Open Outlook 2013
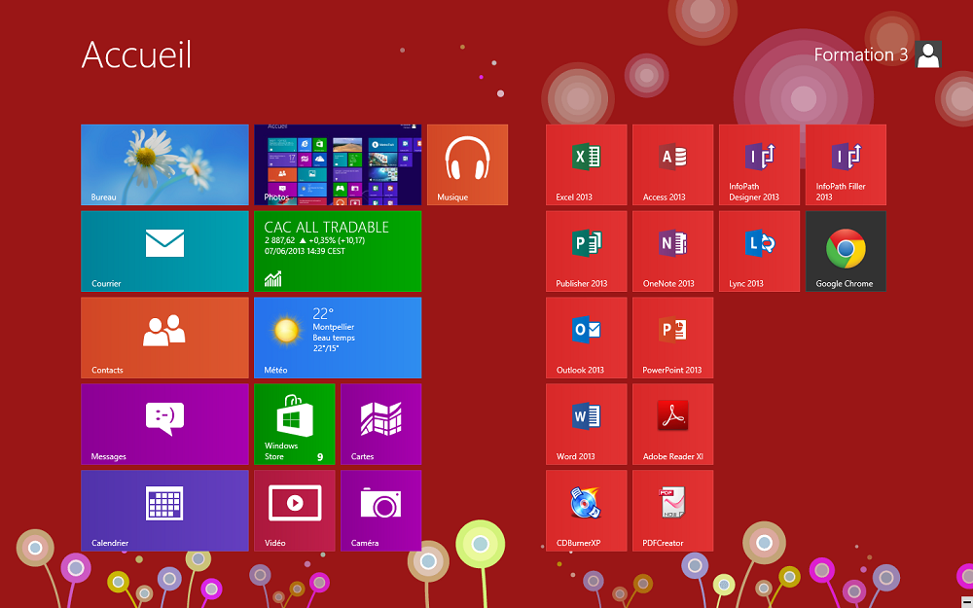The image size is (973, 608). pyautogui.click(x=587, y=338)
